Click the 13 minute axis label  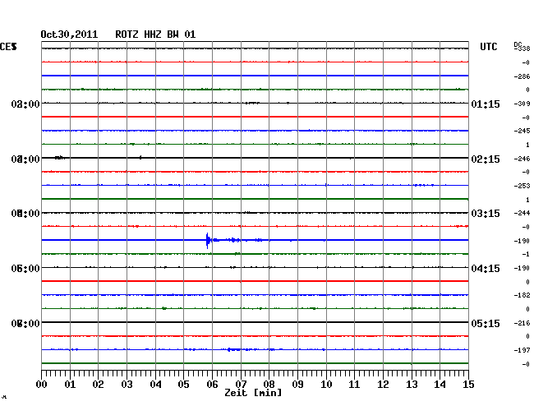pyautogui.click(x=412, y=385)
